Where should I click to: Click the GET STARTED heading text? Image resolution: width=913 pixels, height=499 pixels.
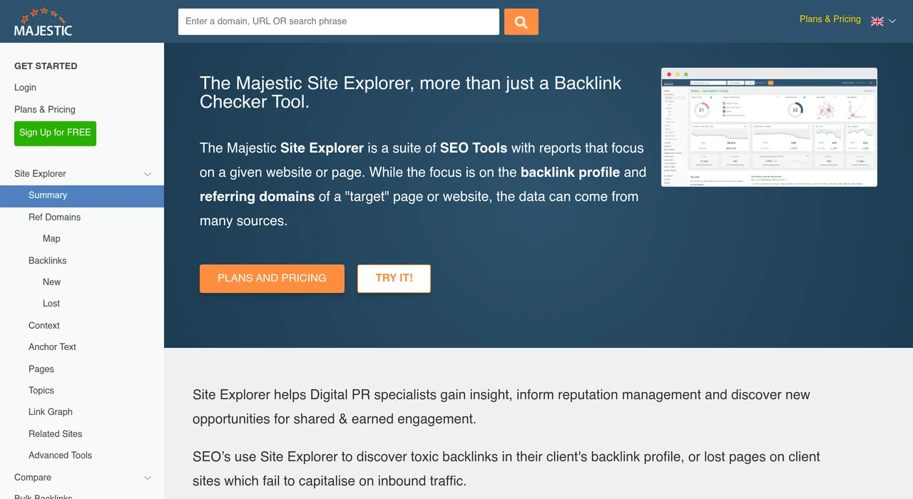tap(46, 66)
